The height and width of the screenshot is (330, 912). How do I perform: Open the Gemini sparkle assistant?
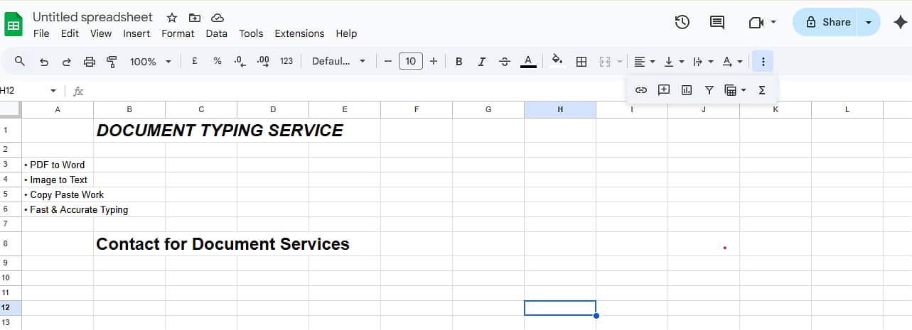pos(900,22)
